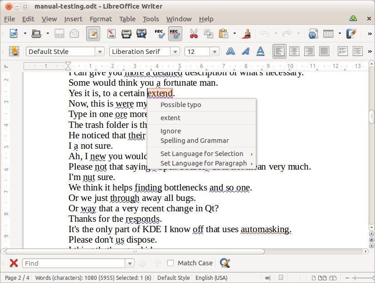Screen dimensions: 375x283
Task: Select the 'extent' spelling suggestion
Action: 170,118
